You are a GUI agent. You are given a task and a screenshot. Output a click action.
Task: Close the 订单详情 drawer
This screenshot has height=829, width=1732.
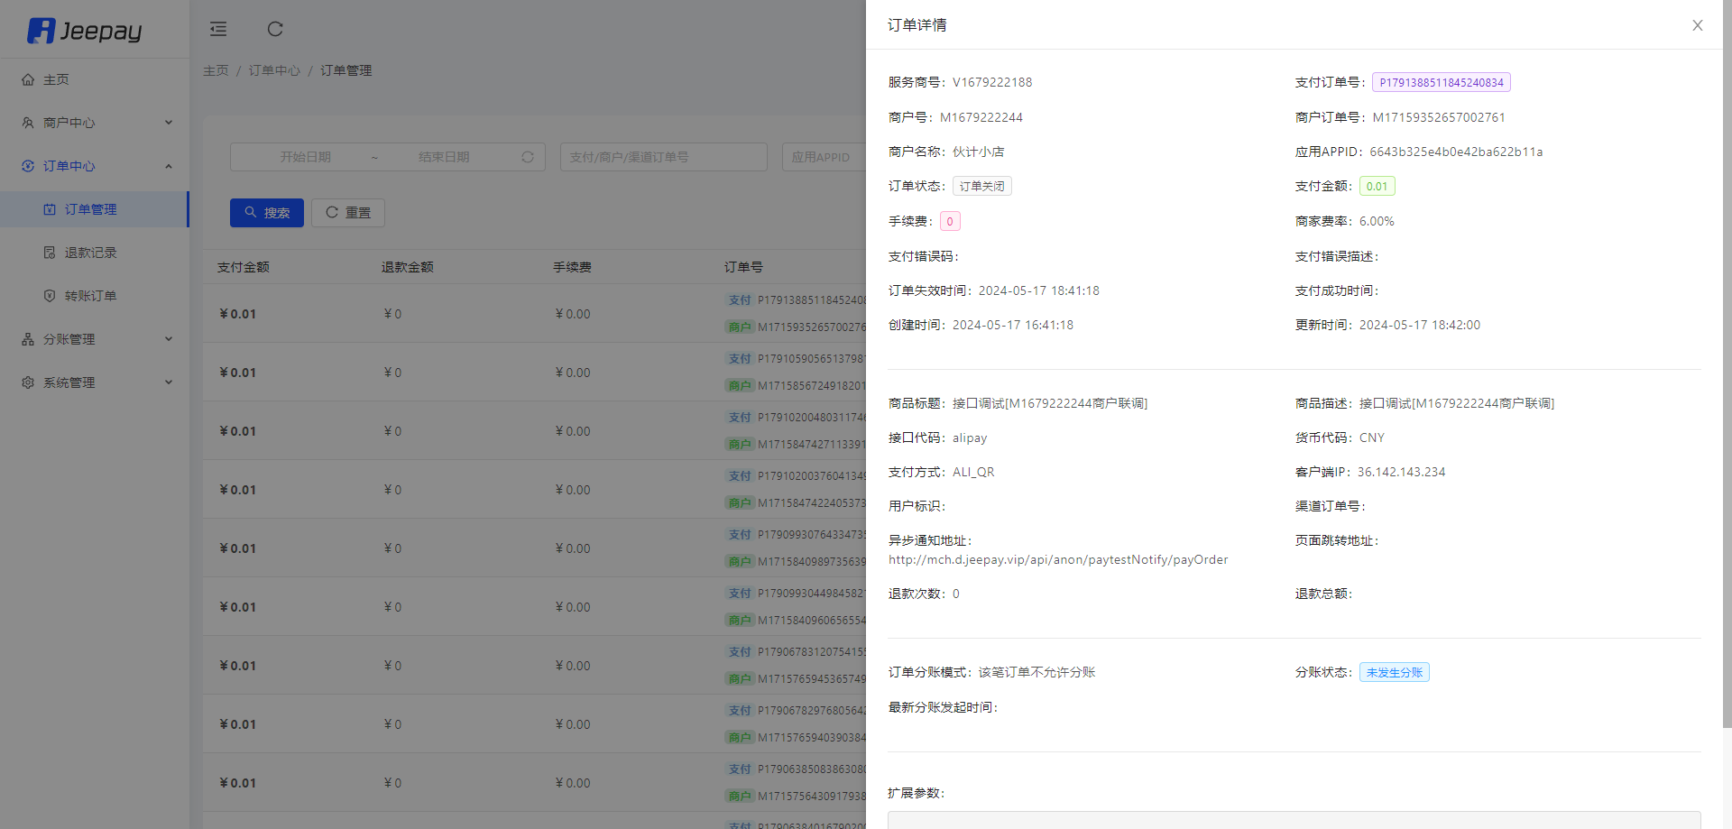tap(1697, 25)
